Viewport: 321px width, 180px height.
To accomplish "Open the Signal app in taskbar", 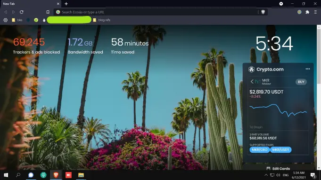I will point(31,175).
